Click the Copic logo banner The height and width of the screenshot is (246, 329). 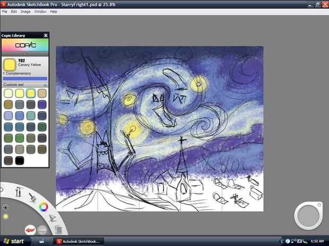click(x=25, y=45)
